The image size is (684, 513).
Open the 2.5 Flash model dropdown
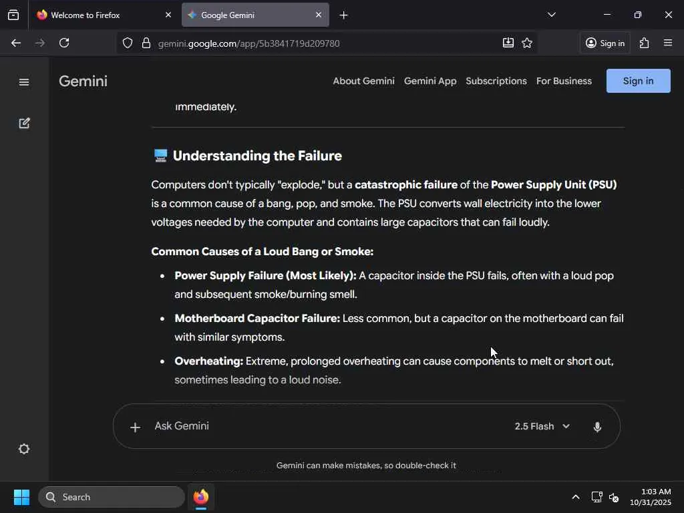coord(542,426)
